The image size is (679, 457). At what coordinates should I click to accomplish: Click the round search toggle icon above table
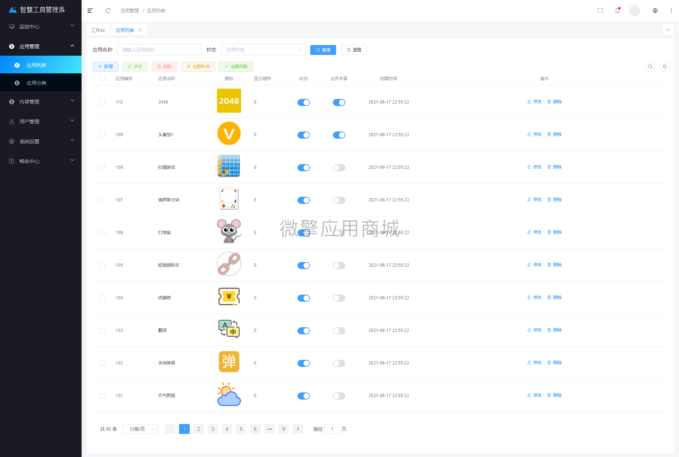(x=650, y=66)
